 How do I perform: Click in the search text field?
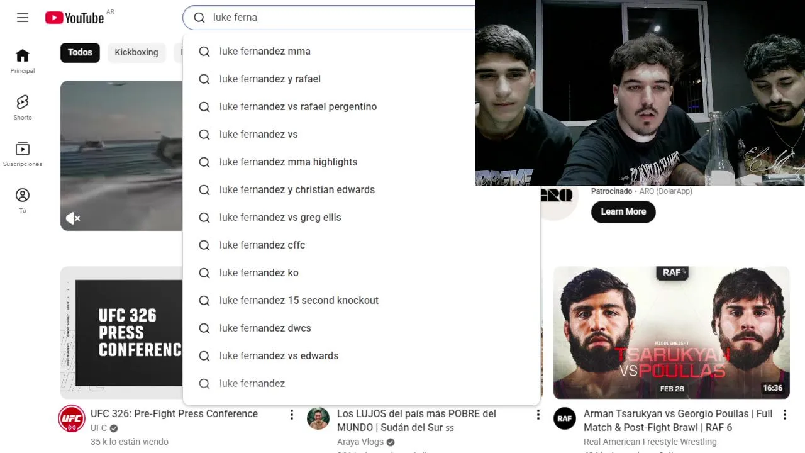click(340, 18)
